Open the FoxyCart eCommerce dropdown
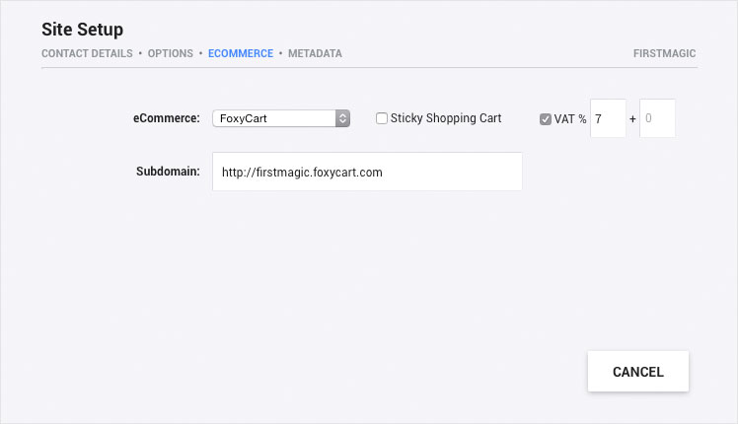738x424 pixels. (281, 118)
